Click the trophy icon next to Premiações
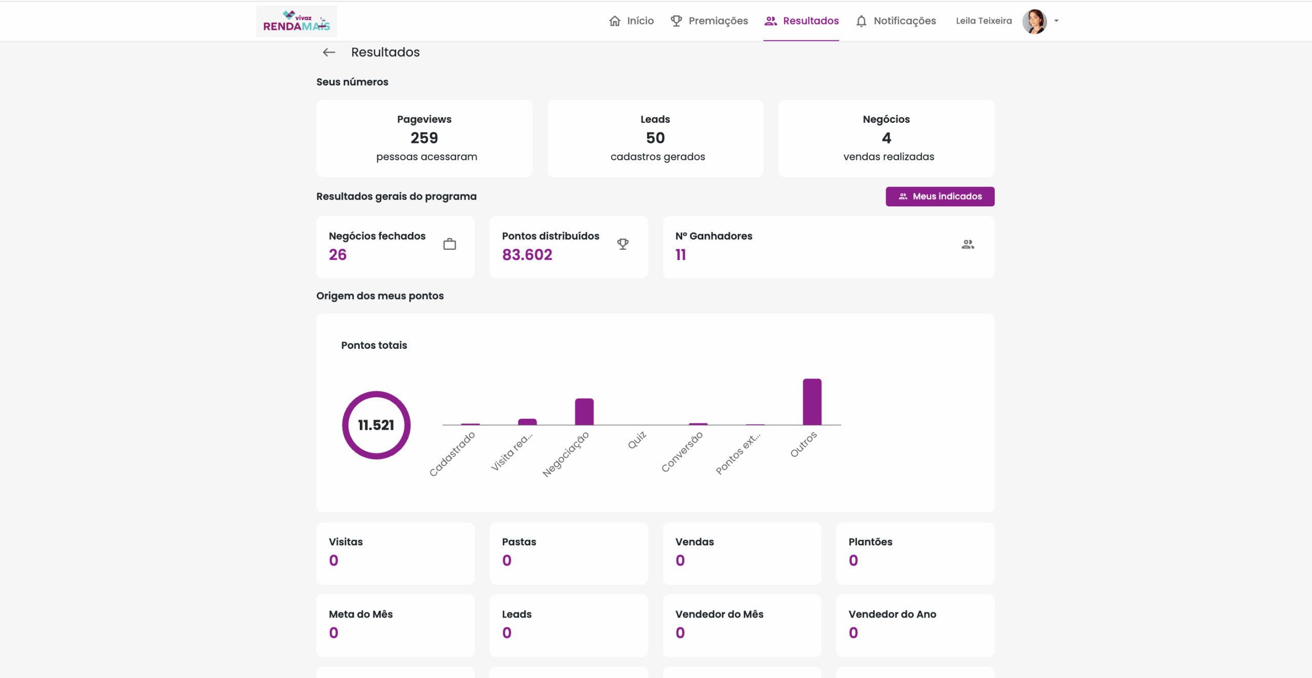1312x678 pixels. pos(676,21)
